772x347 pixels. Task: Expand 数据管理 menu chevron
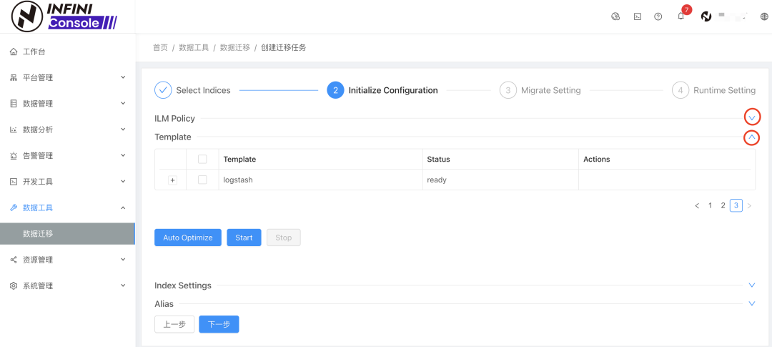click(123, 104)
